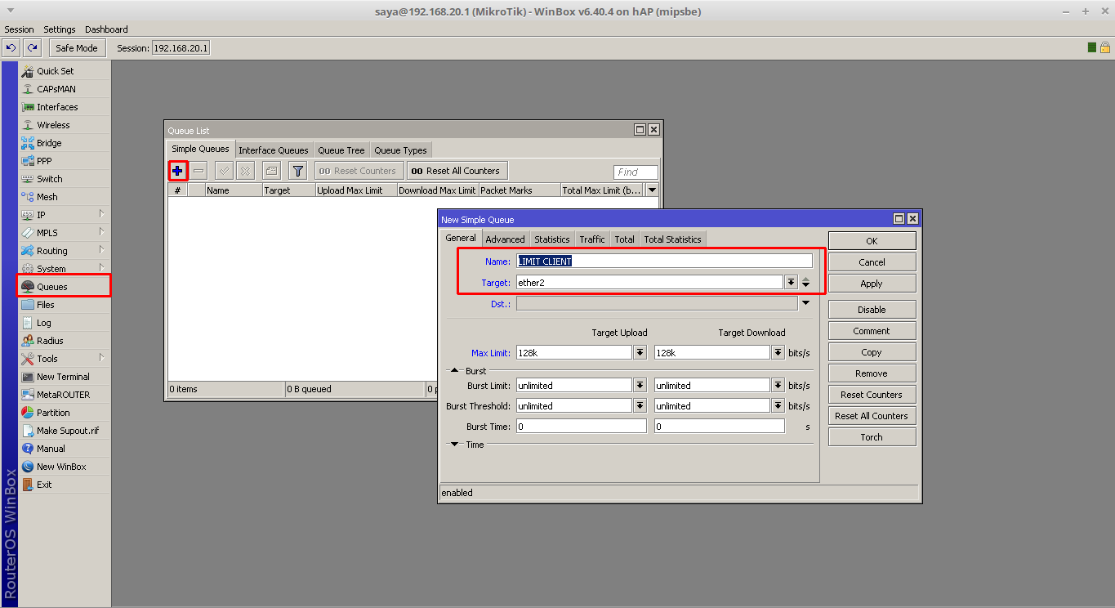Apply the new queue settings
This screenshot has width=1115, height=608.
[872, 283]
